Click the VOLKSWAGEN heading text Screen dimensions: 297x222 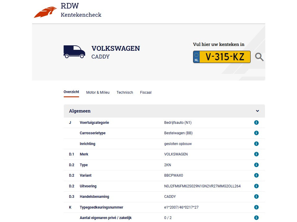pyautogui.click(x=116, y=49)
